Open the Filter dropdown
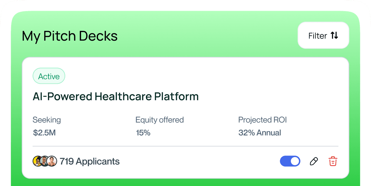The image size is (371, 186). (323, 36)
